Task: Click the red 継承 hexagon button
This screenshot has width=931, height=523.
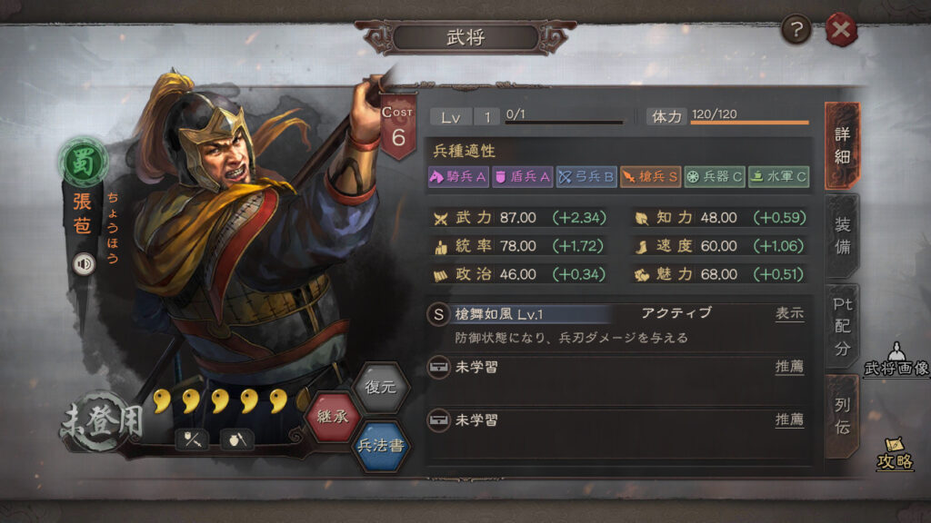Action: click(x=333, y=417)
